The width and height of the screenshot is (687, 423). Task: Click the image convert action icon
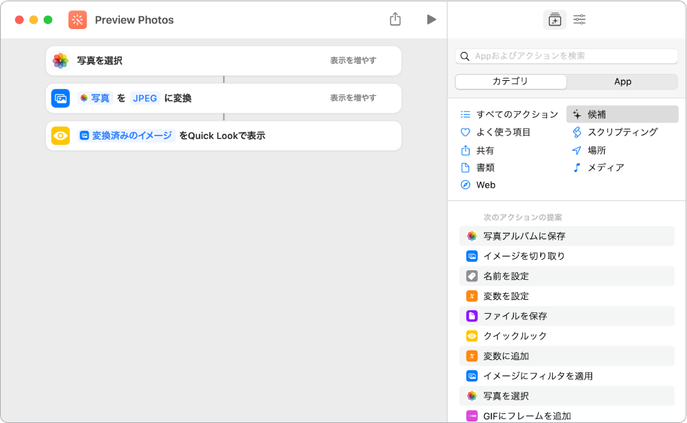coord(60,98)
